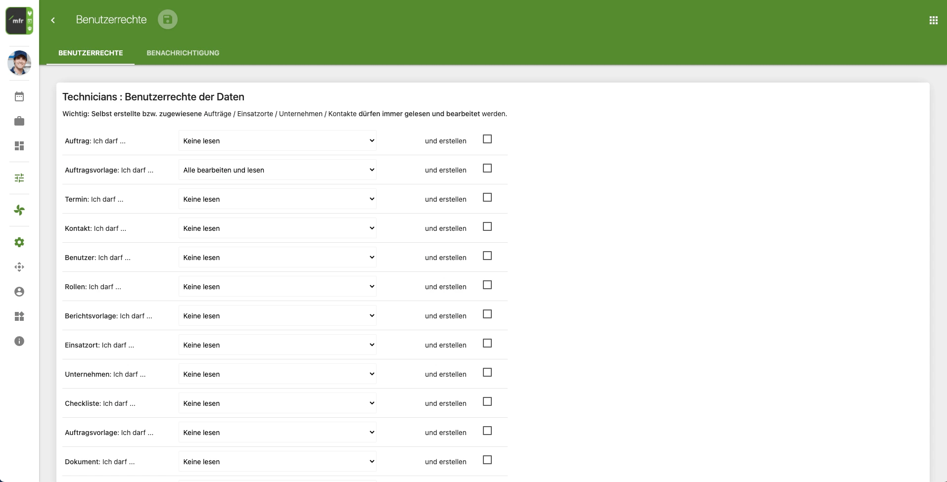Open the Einsatzort permission dropdown
Screen dimensions: 947x482
coord(277,345)
